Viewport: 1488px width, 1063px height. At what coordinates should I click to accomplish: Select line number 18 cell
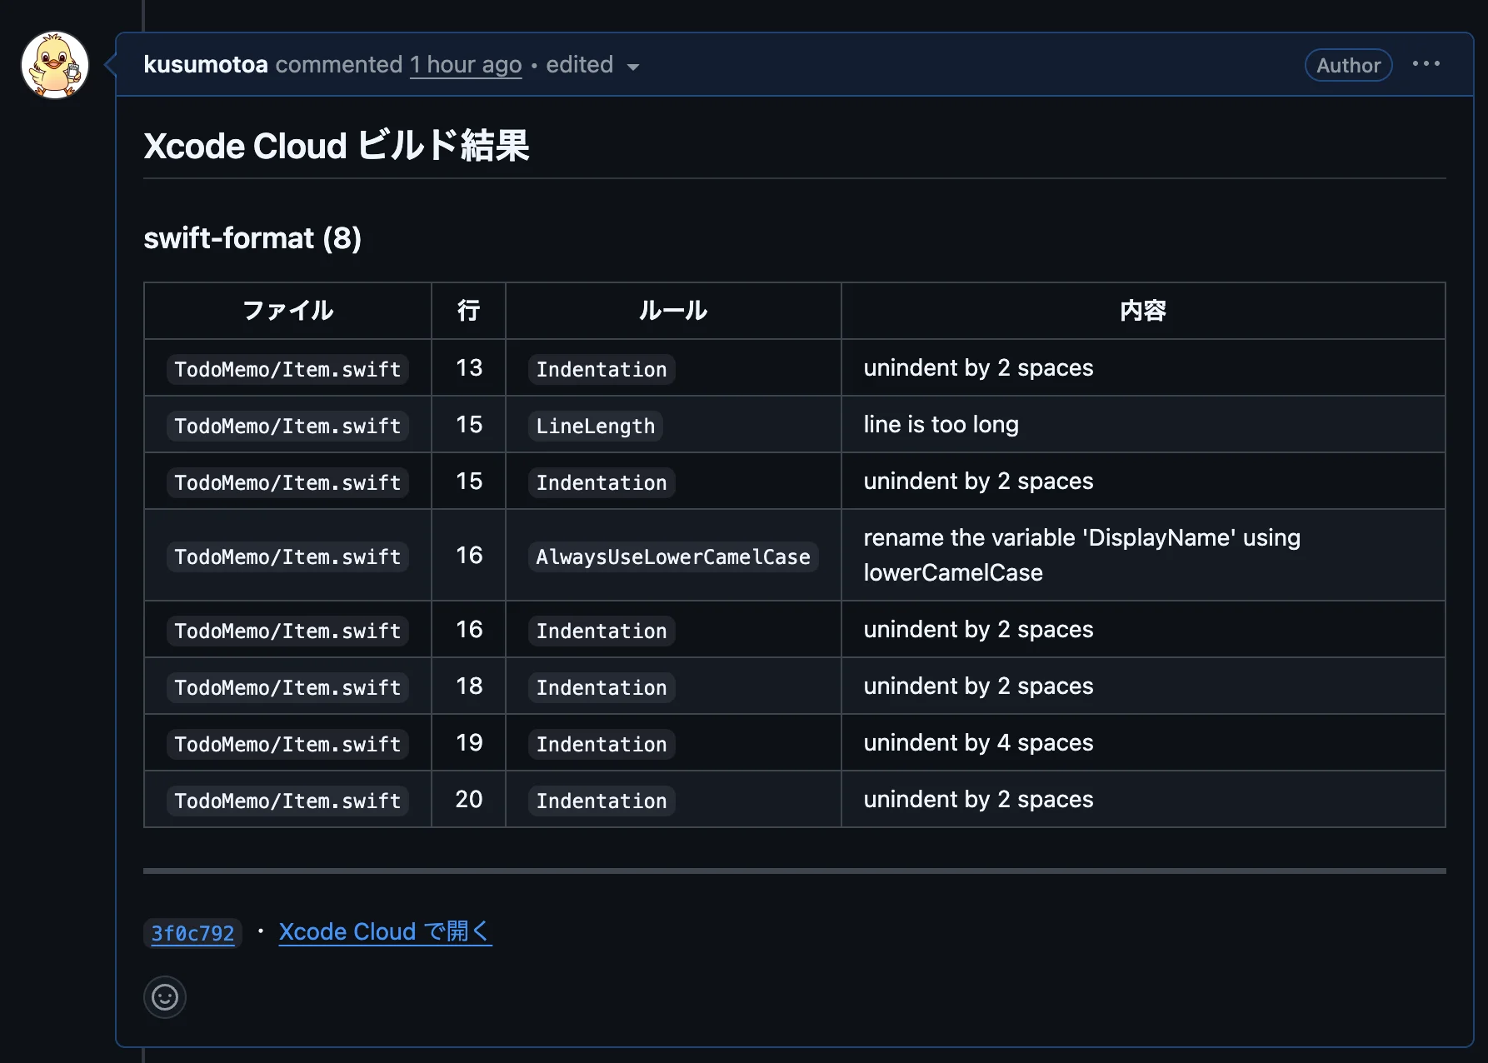469,686
